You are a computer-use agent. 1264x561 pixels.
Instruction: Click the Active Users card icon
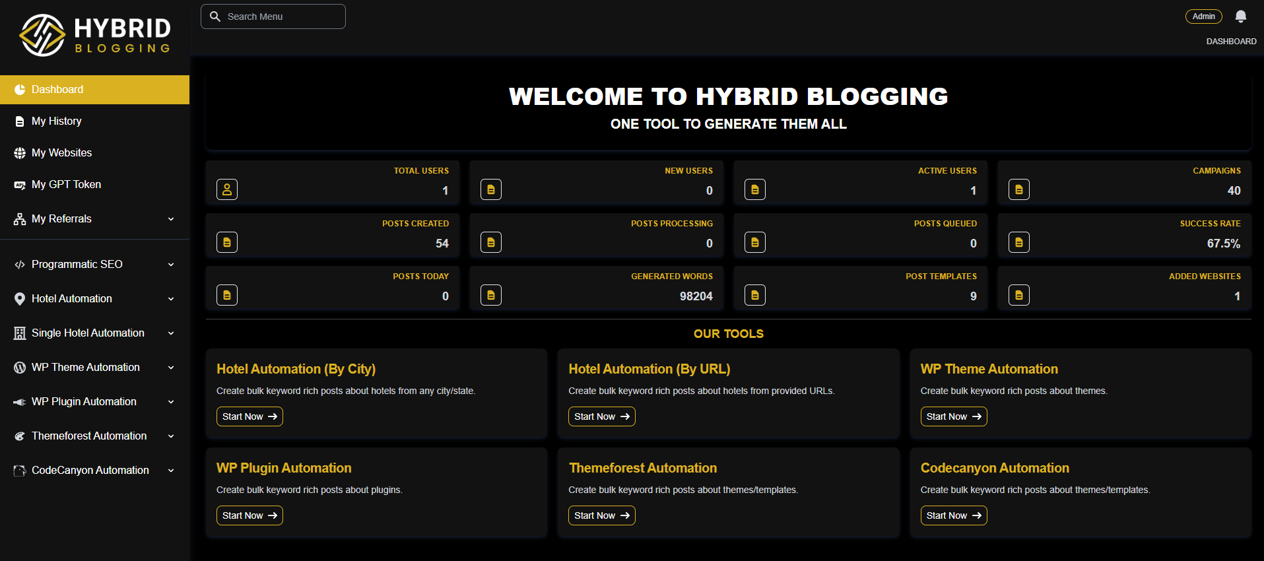point(755,189)
